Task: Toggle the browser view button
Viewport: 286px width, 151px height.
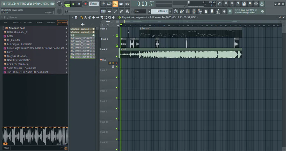Action: (200, 11)
